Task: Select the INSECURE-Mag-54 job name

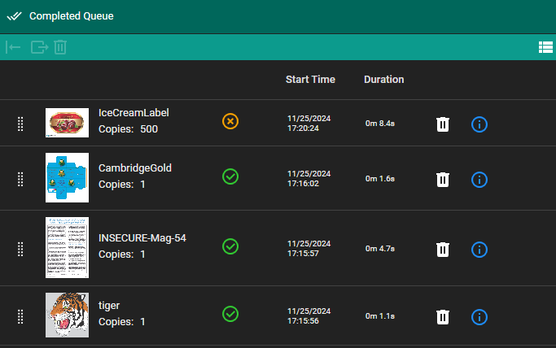Action: click(x=142, y=238)
